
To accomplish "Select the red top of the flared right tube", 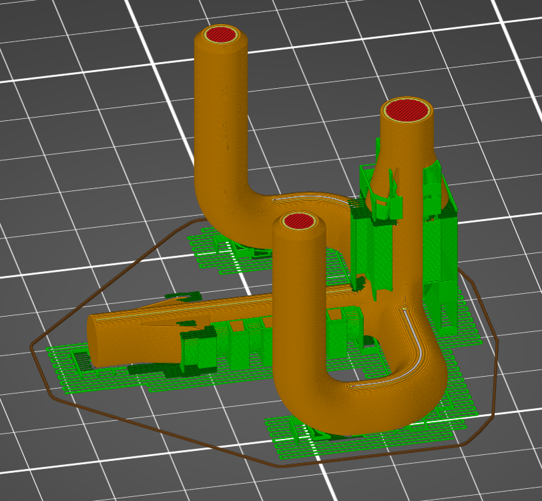I will 406,109.
